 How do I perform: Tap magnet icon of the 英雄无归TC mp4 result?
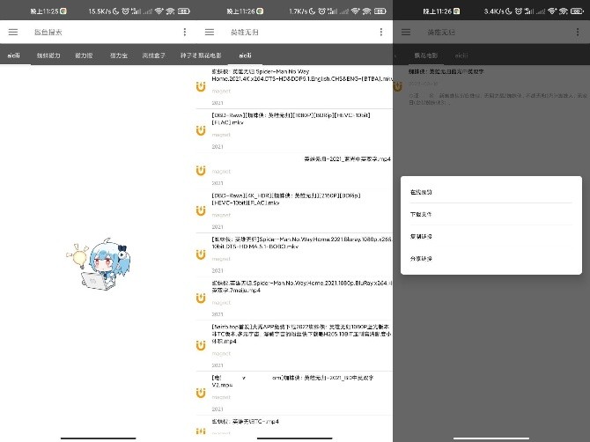click(x=201, y=431)
